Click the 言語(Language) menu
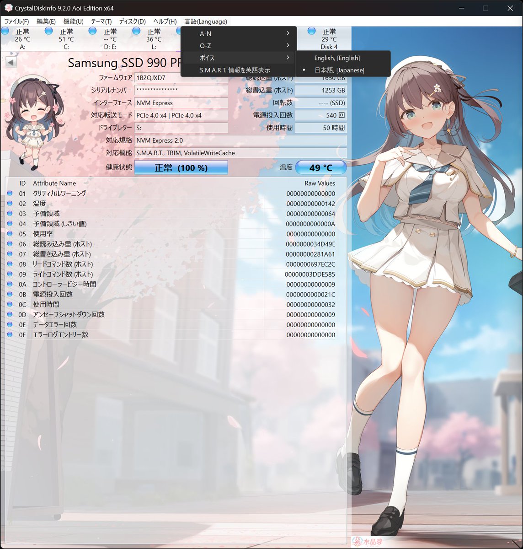 [206, 22]
